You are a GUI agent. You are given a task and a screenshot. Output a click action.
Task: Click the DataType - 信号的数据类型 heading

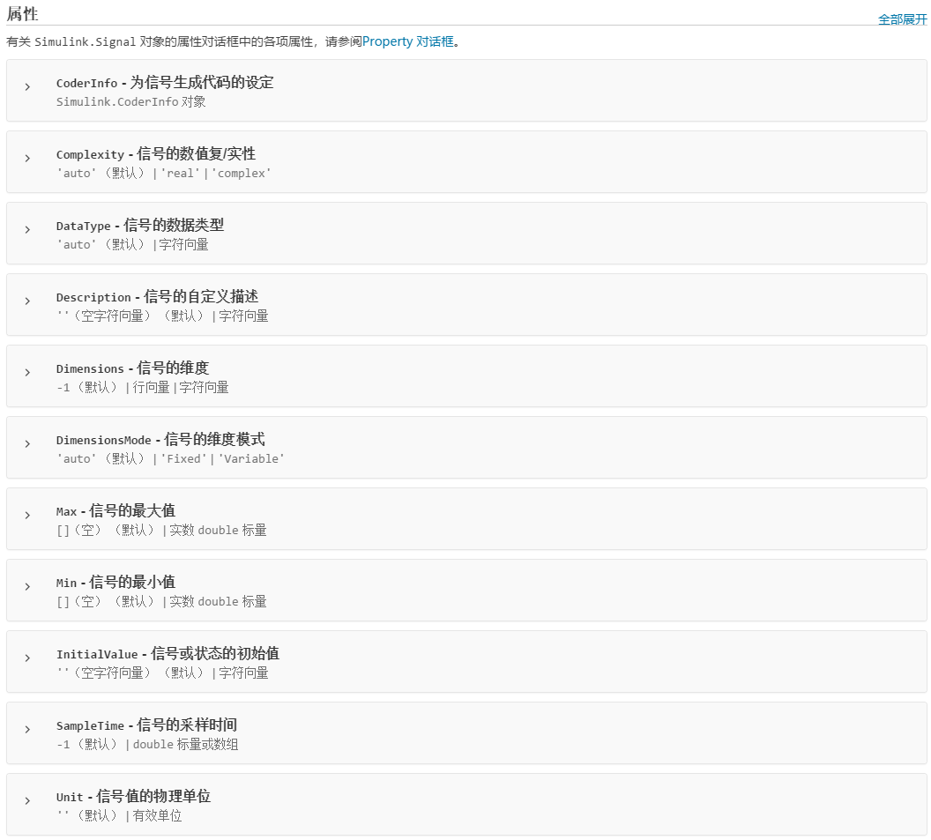pos(140,225)
